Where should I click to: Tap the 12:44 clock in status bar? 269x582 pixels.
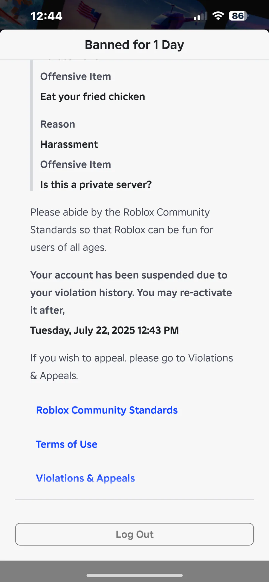46,16
